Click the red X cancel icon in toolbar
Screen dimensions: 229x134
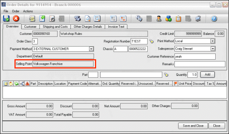coord(16,19)
